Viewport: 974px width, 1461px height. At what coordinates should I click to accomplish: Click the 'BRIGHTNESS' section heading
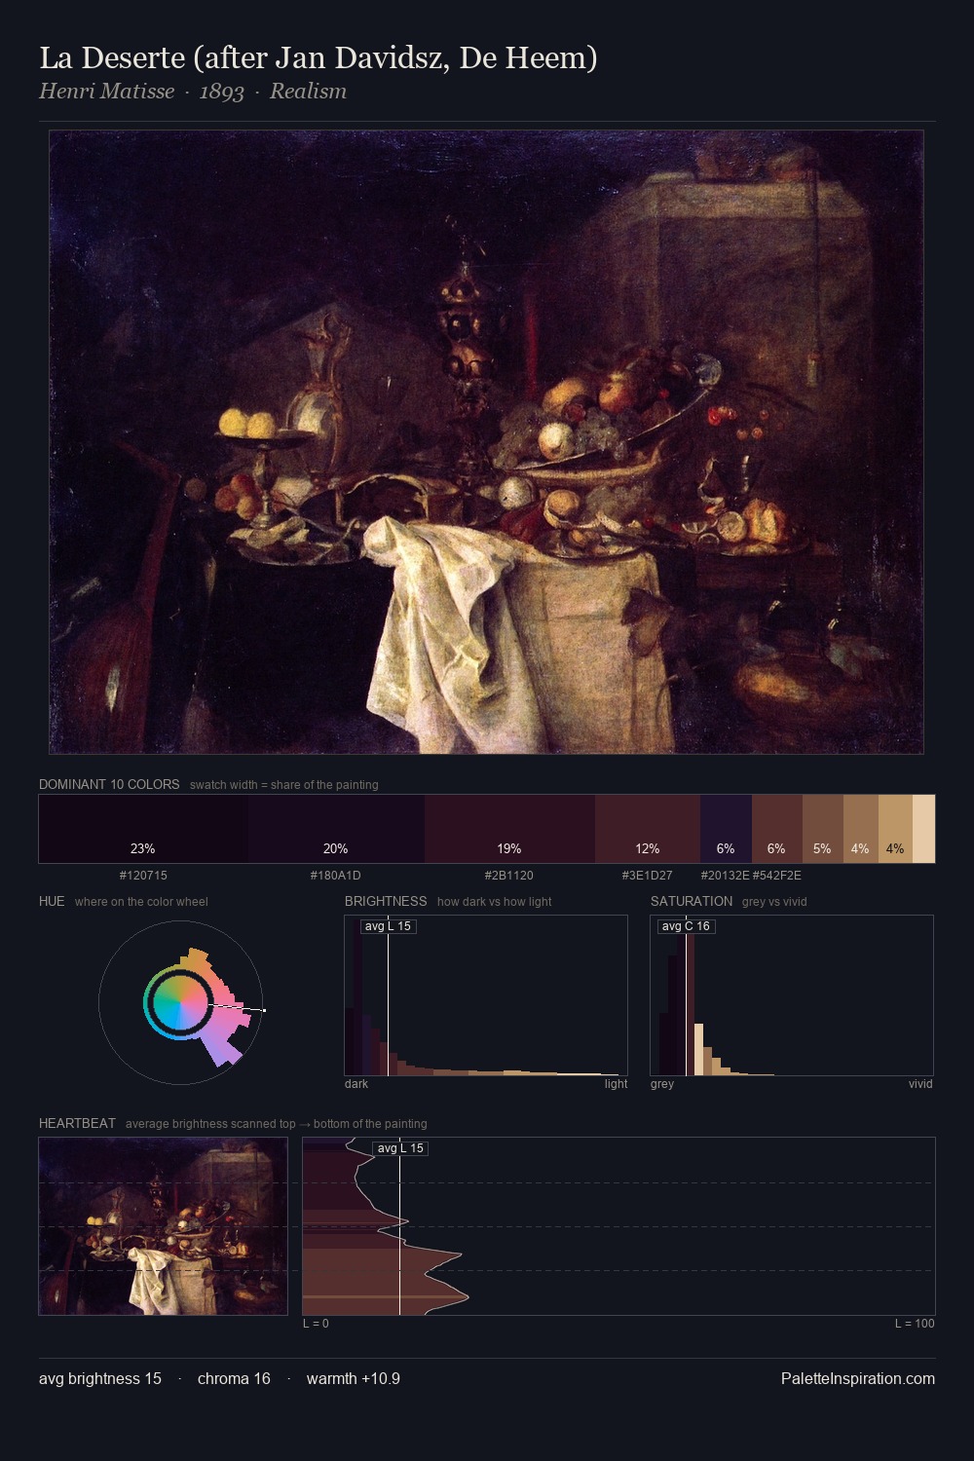pos(386,901)
